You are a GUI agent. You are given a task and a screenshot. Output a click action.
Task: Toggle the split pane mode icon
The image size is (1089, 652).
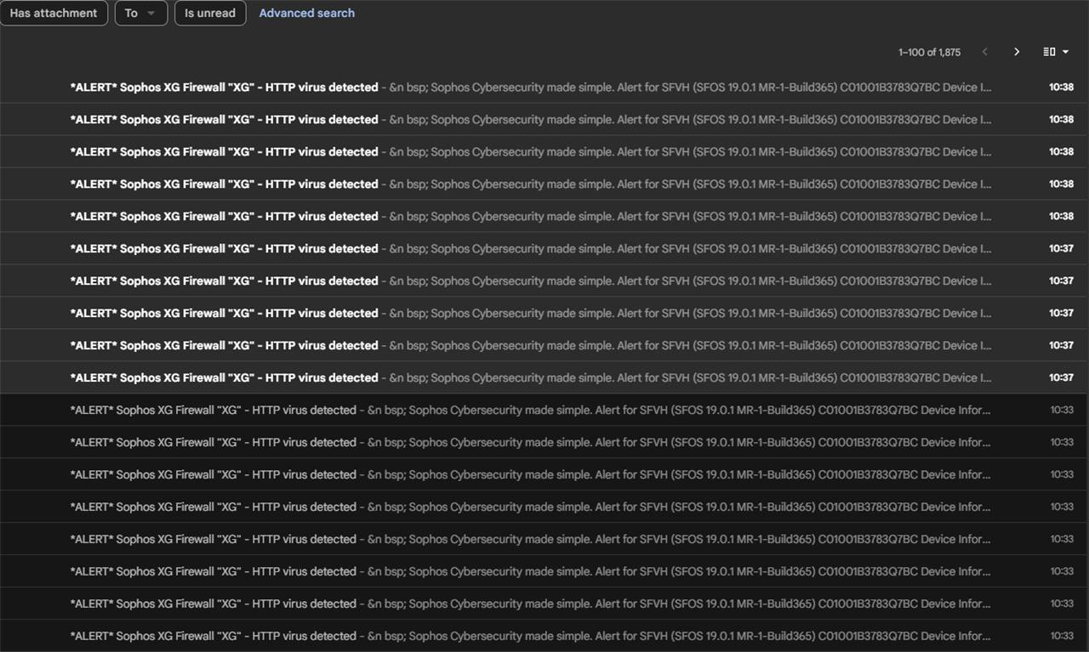pos(1049,52)
